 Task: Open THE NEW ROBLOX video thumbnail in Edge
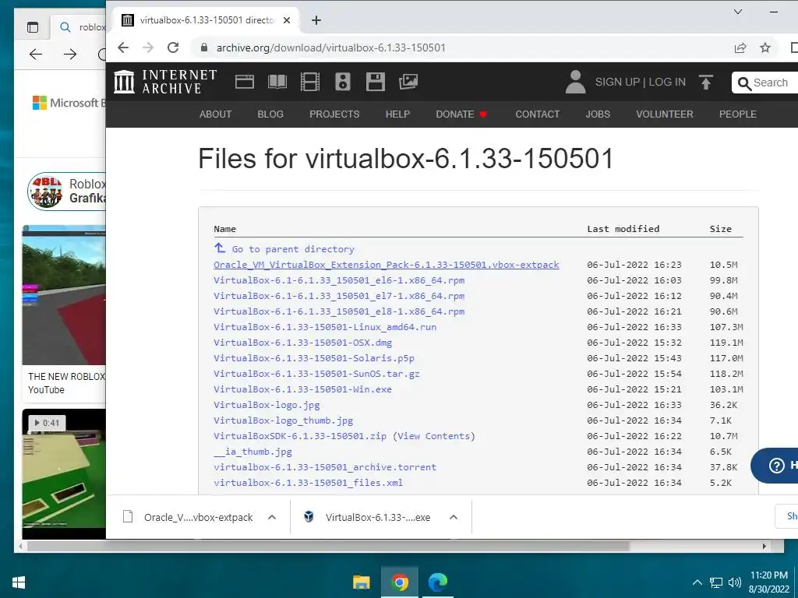point(64,295)
